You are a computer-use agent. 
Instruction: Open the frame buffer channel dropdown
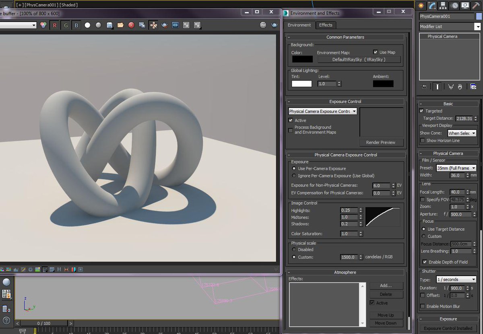[18, 25]
